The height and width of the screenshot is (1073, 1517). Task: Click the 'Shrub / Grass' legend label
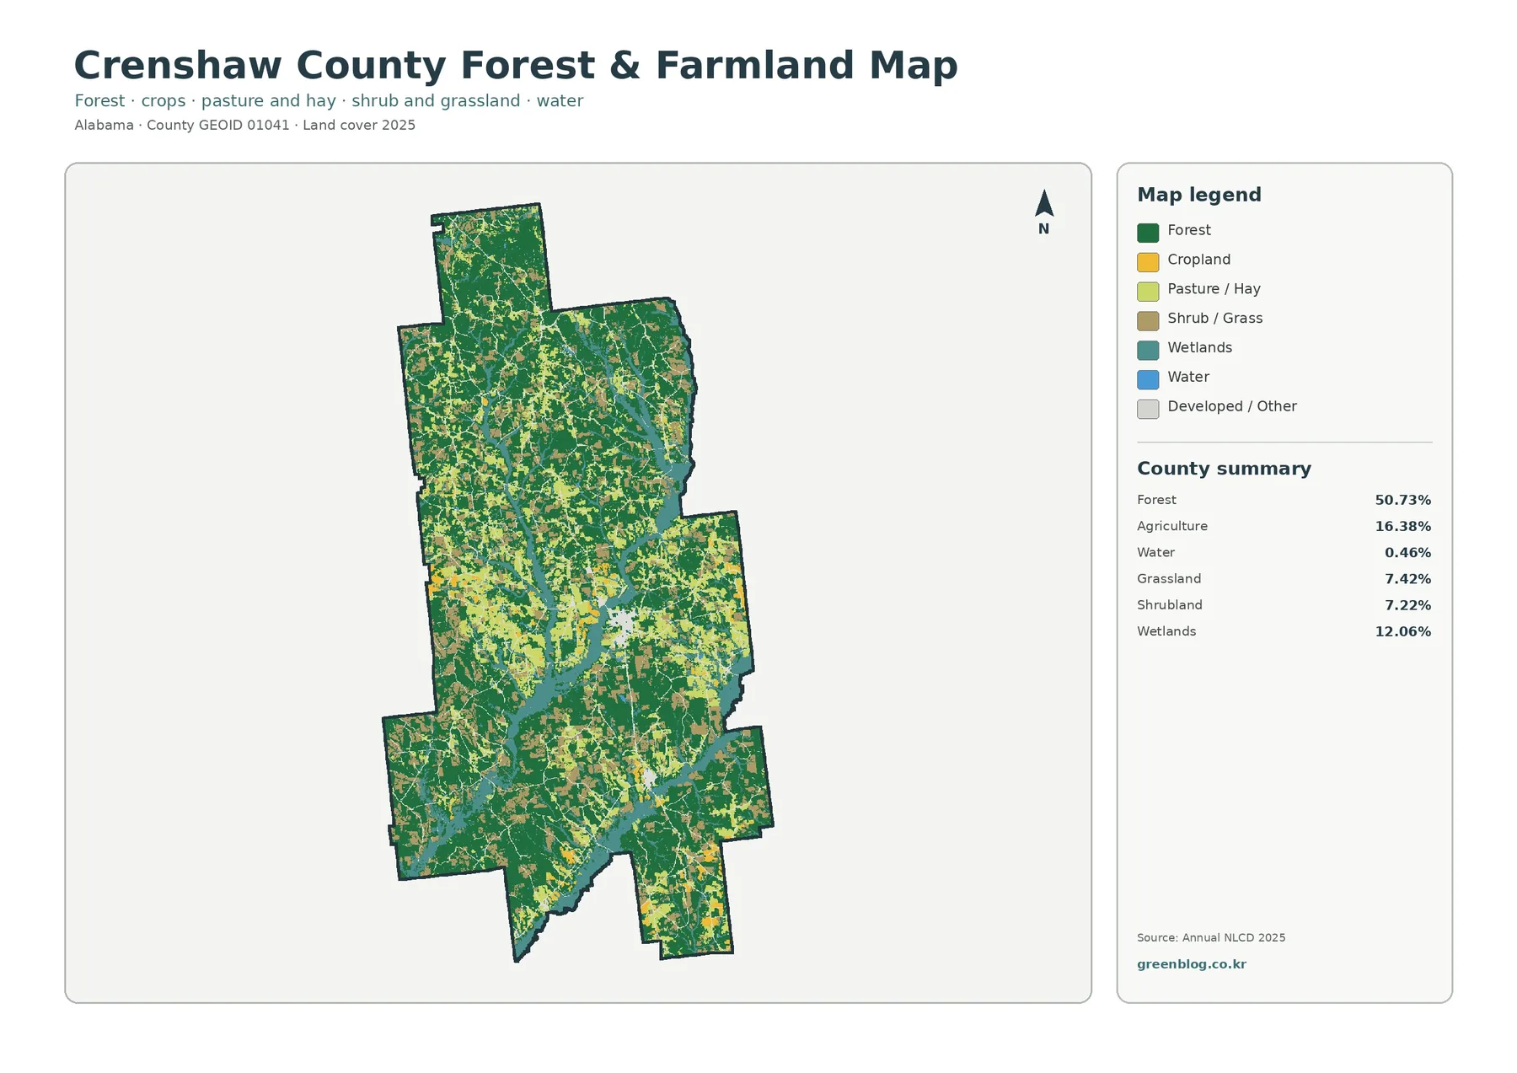(x=1214, y=319)
